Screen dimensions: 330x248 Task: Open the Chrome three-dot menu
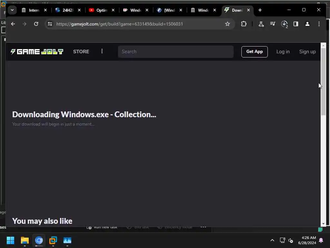(x=319, y=24)
